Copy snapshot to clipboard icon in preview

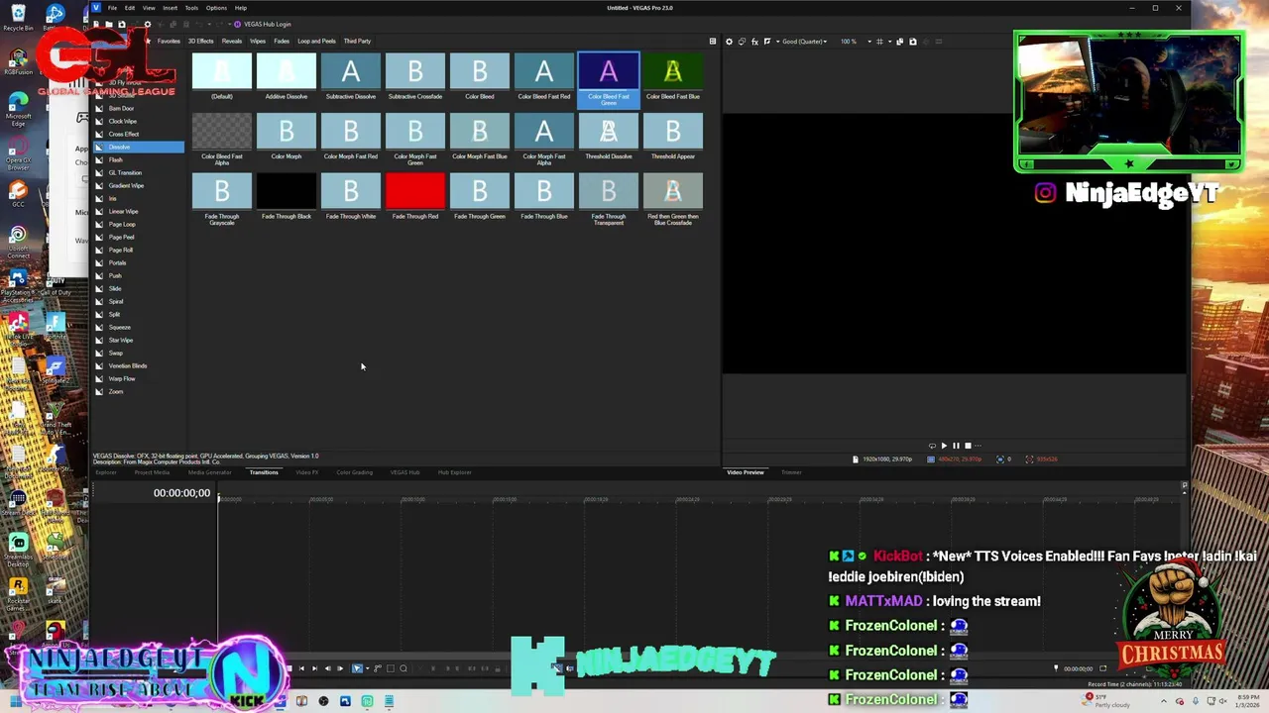[900, 42]
